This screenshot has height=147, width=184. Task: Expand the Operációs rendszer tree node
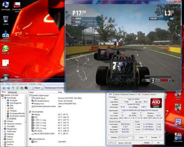(3, 124)
